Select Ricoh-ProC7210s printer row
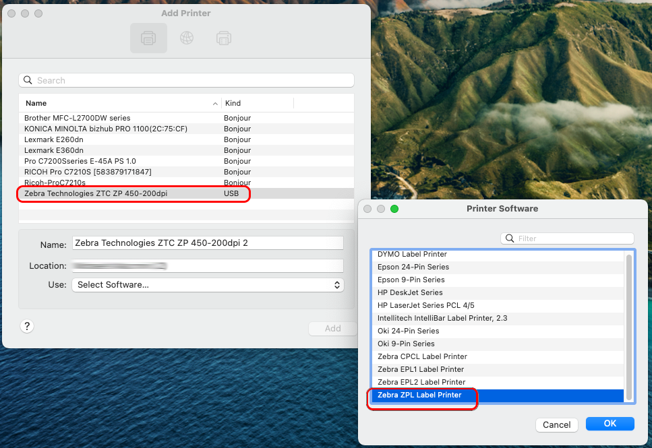652x448 pixels. [186, 183]
